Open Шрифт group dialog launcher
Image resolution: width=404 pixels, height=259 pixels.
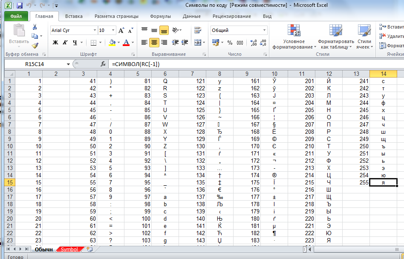point(133,55)
